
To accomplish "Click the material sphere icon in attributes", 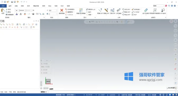I will point(33,14).
